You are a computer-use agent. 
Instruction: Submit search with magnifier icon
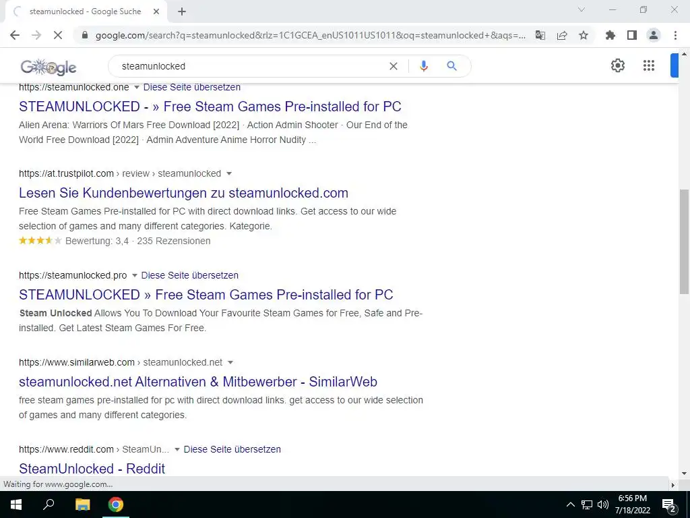click(x=451, y=66)
